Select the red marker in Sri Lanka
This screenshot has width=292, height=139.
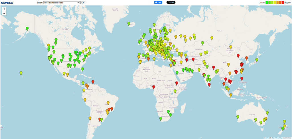coord(209,85)
